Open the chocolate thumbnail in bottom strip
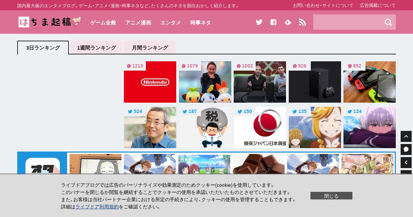 258,164
